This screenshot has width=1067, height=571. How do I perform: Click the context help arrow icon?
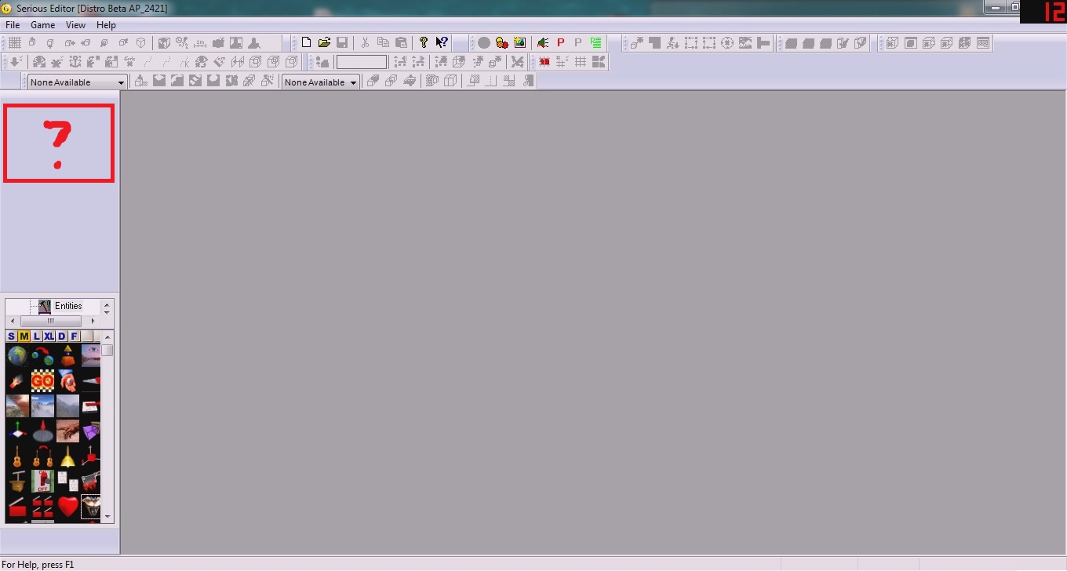pos(442,43)
